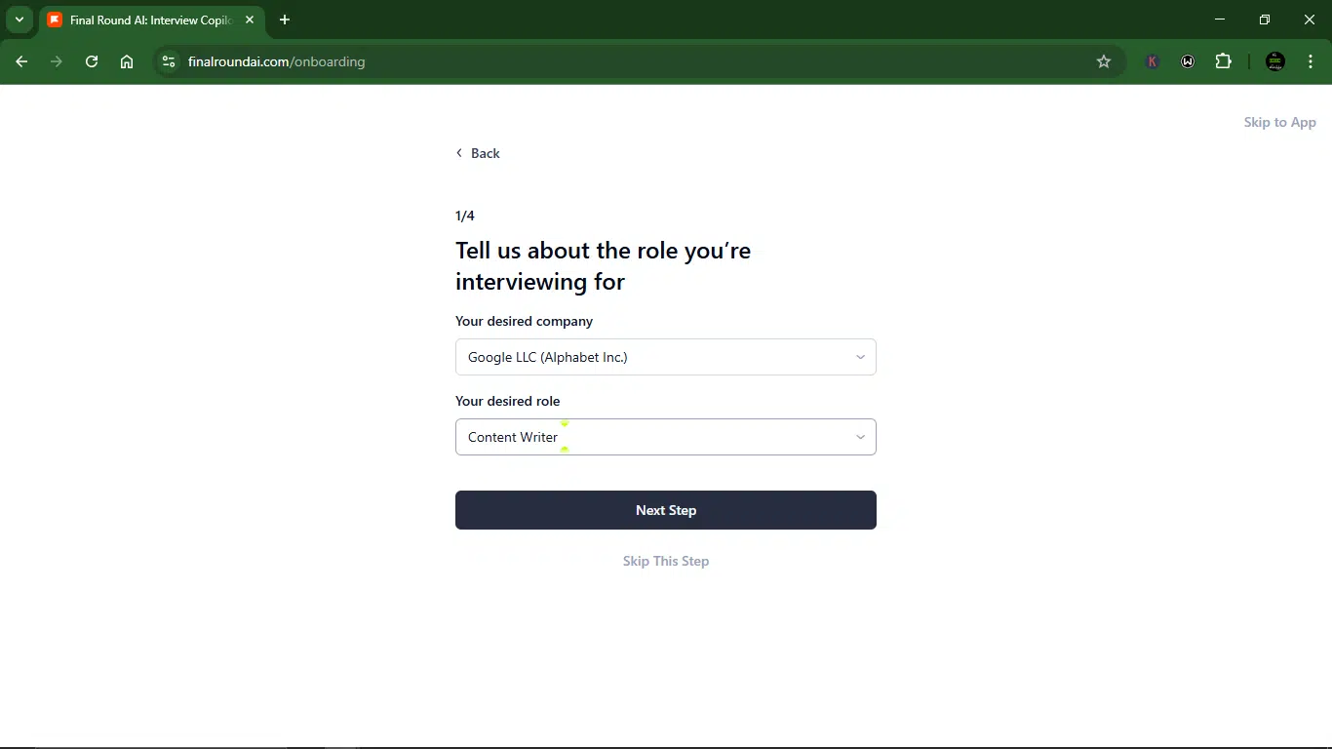
Task: Open site information icon in address bar
Action: point(169,61)
